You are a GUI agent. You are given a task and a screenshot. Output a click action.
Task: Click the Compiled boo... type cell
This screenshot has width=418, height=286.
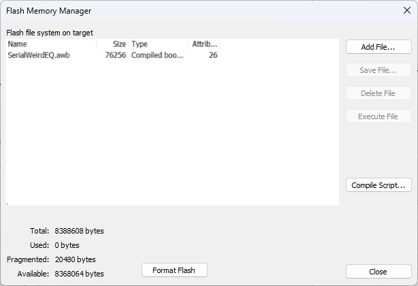tap(157, 55)
